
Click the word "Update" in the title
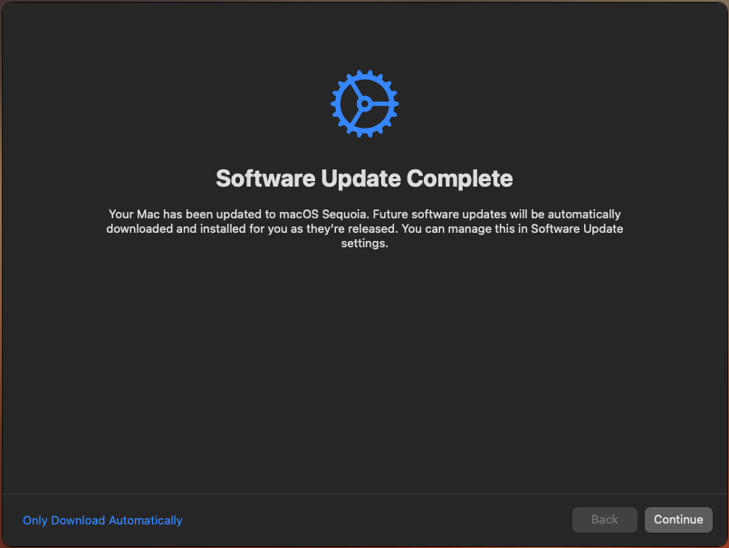click(360, 178)
